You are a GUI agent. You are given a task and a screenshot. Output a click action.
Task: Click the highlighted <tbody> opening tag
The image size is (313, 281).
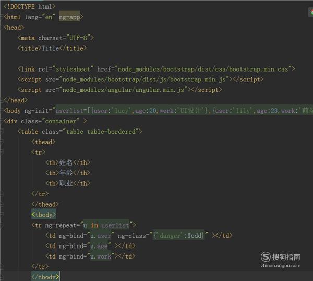click(43, 215)
